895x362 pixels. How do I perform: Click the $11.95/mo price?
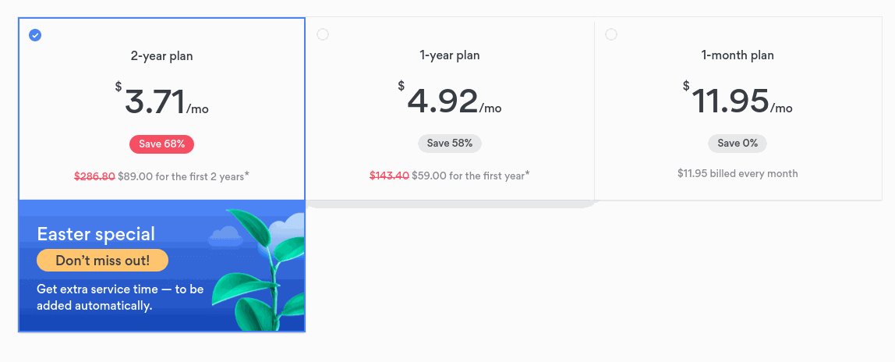(x=738, y=100)
